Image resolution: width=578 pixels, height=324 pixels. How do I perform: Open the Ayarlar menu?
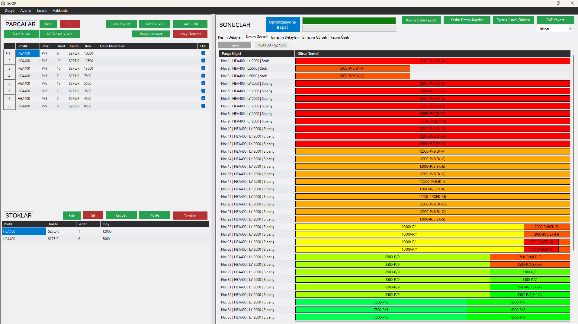pyautogui.click(x=26, y=11)
